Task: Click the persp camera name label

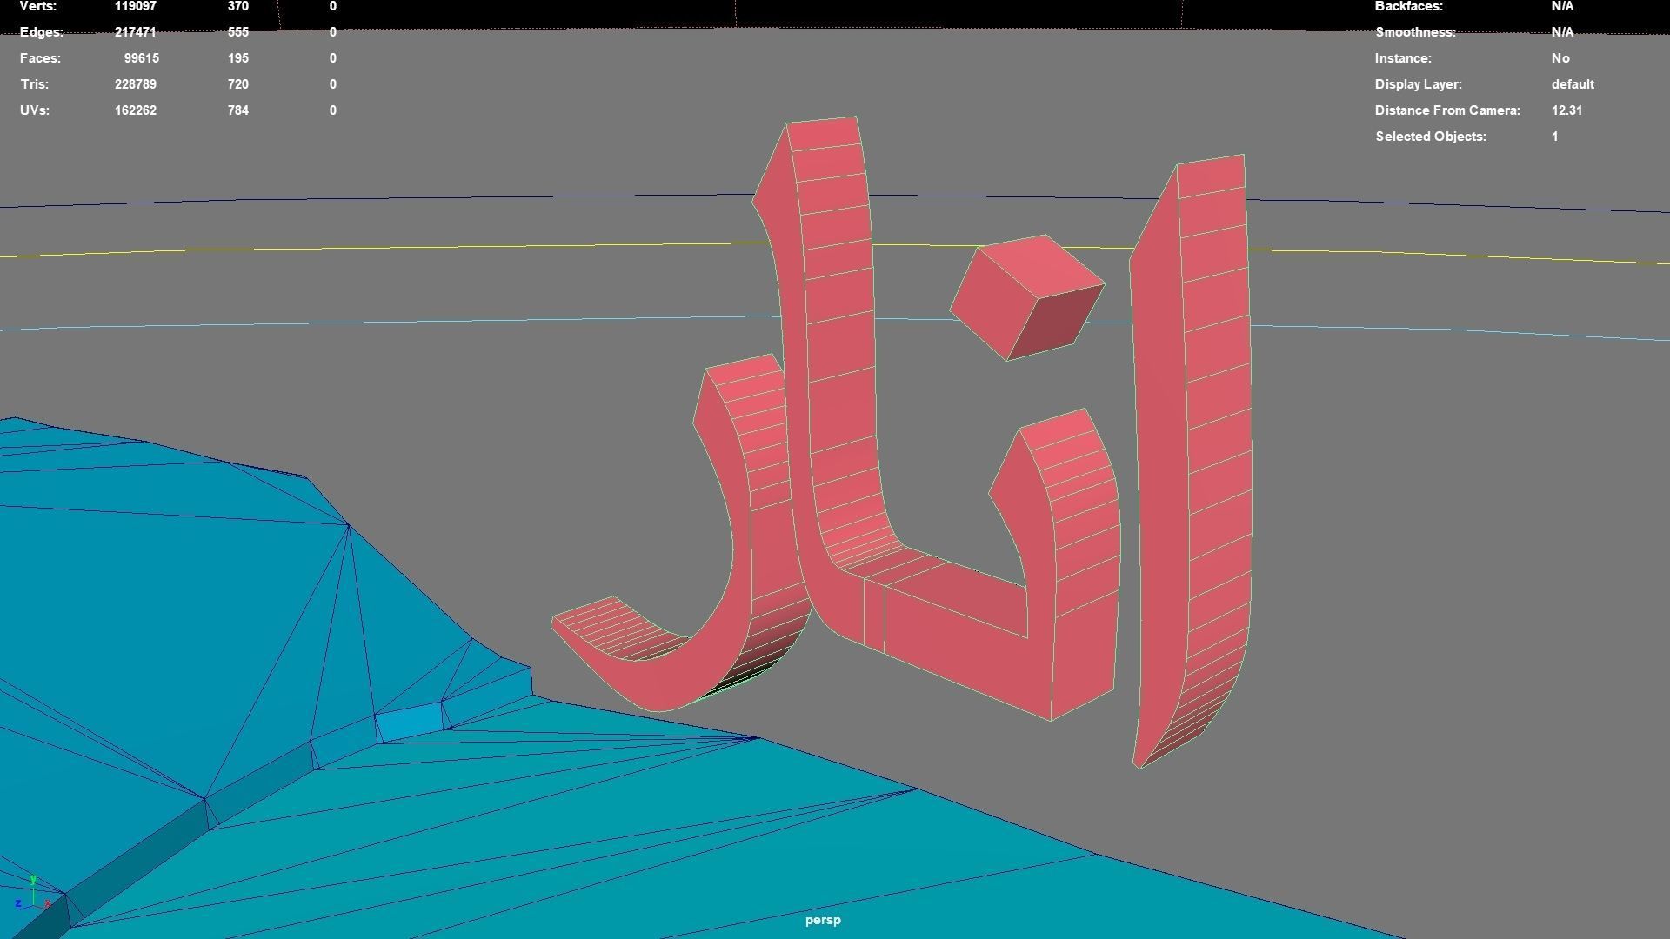Action: click(823, 920)
